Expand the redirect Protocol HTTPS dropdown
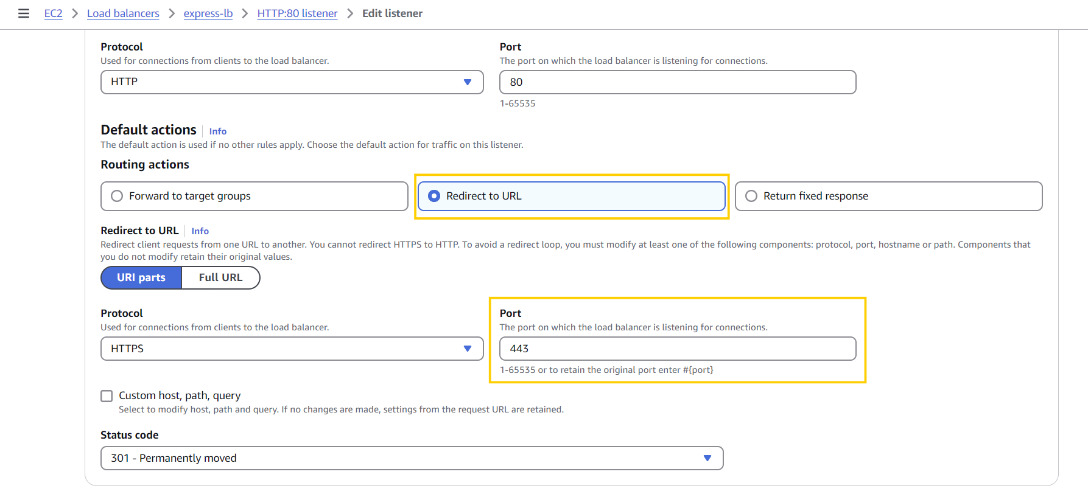The height and width of the screenshot is (494, 1088). point(292,349)
